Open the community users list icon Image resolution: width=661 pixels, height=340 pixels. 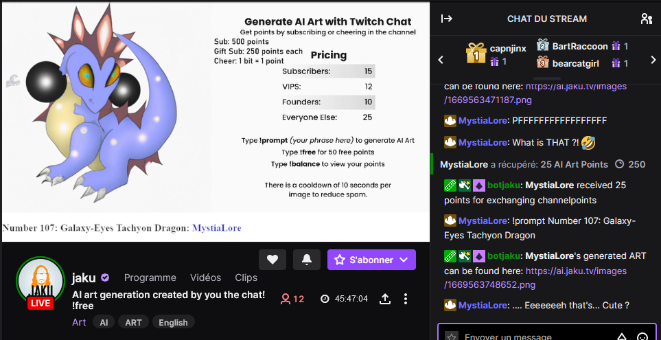click(647, 19)
